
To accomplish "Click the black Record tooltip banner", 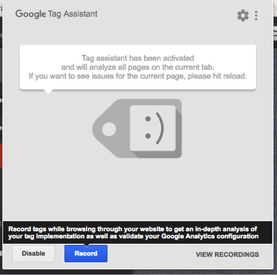I will click(x=138, y=233).
